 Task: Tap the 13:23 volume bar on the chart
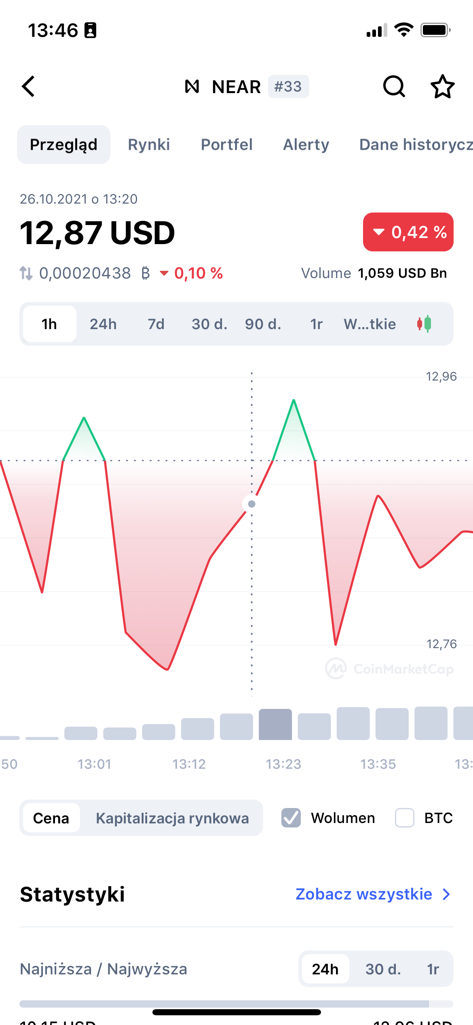[275, 725]
